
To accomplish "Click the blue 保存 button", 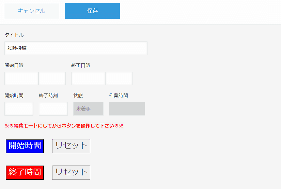I will [x=92, y=11].
